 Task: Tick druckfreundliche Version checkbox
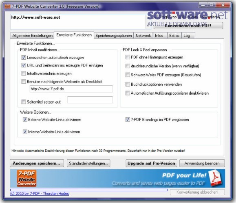point(128,66)
